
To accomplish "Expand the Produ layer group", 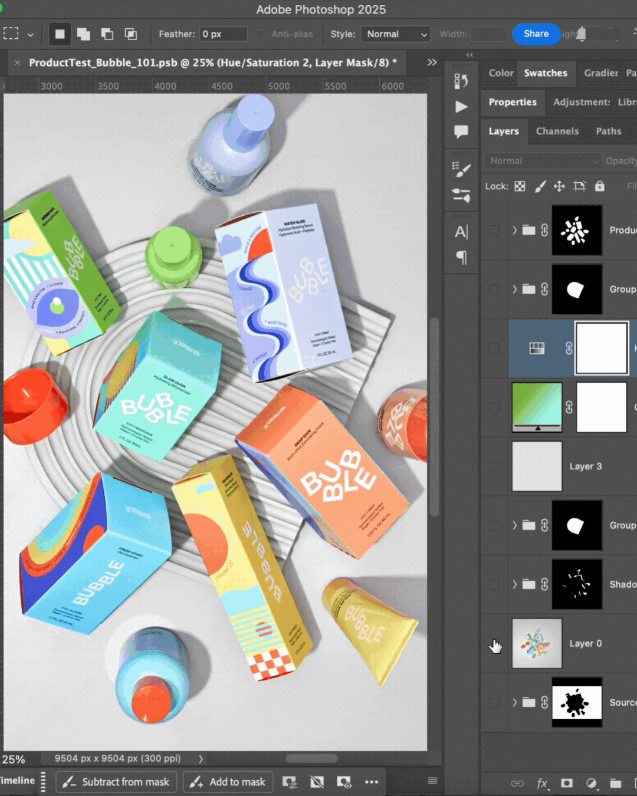I will click(x=514, y=230).
